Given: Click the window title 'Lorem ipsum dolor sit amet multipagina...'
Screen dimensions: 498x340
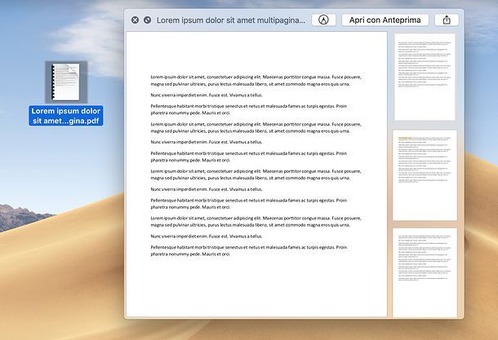Looking at the screenshot, I should [x=231, y=20].
